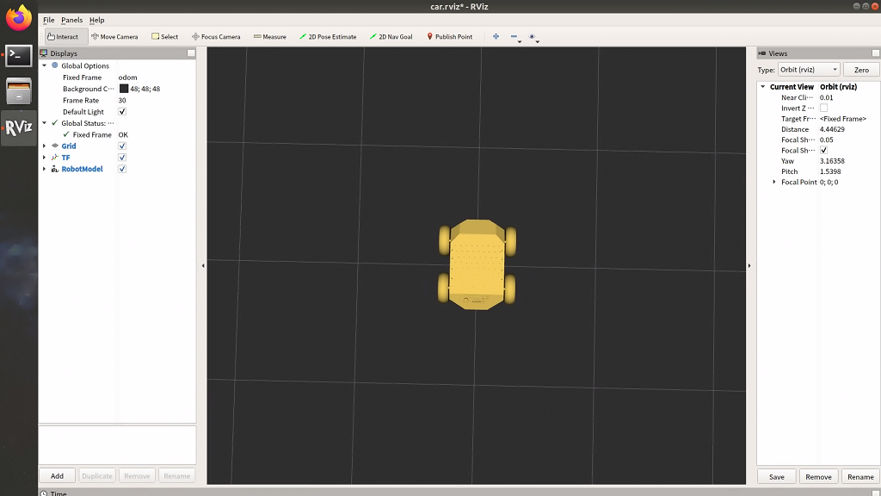Click the Publish Point tool
Screen dimensions: 881x496
coord(449,37)
